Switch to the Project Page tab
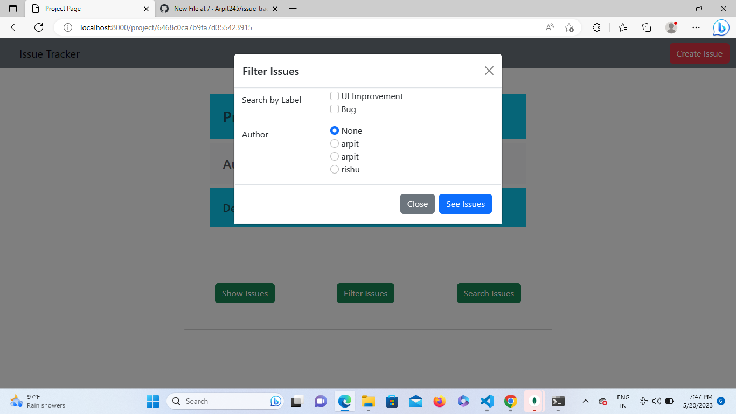This screenshot has width=736, height=414. click(x=86, y=9)
